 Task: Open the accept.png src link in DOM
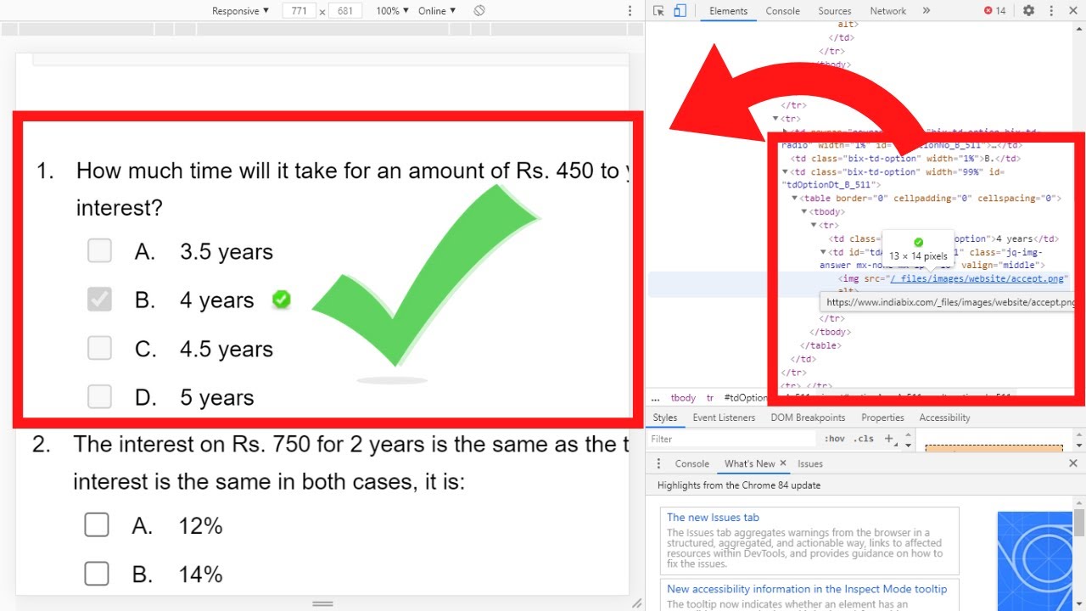978,279
